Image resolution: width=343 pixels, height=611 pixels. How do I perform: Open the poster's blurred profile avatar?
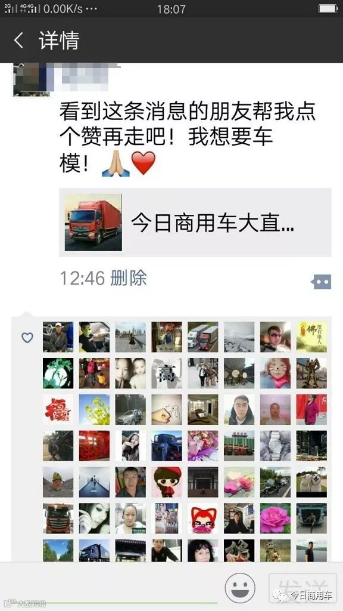(x=31, y=79)
